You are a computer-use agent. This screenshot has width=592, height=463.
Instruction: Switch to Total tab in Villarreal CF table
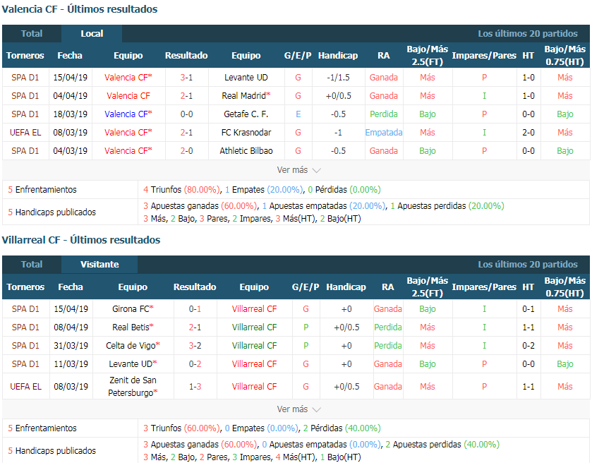[32, 265]
